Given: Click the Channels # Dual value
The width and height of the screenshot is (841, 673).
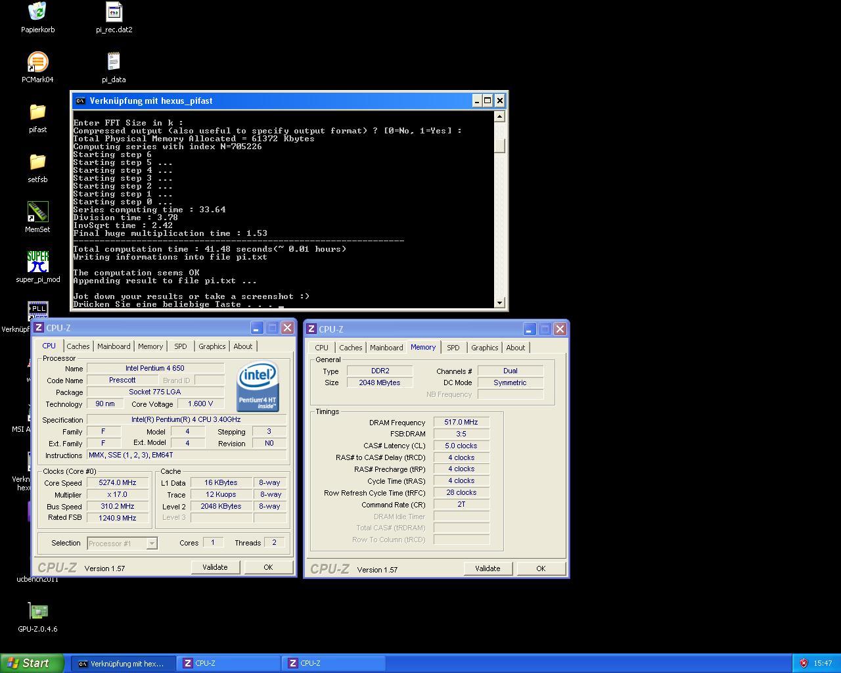Looking at the screenshot, I should pos(511,371).
